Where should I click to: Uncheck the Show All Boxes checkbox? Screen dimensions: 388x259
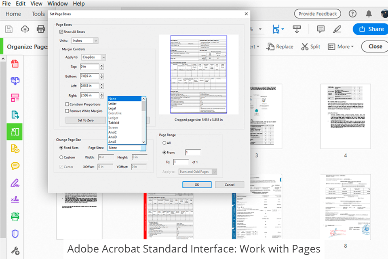(x=61, y=32)
